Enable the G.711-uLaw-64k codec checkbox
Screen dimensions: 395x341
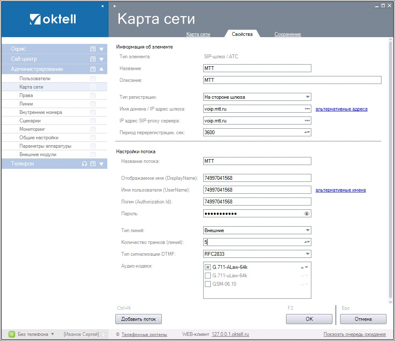207,276
